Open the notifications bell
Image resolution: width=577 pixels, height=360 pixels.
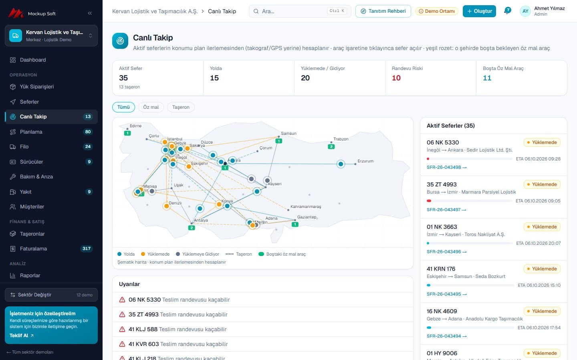pyautogui.click(x=507, y=11)
